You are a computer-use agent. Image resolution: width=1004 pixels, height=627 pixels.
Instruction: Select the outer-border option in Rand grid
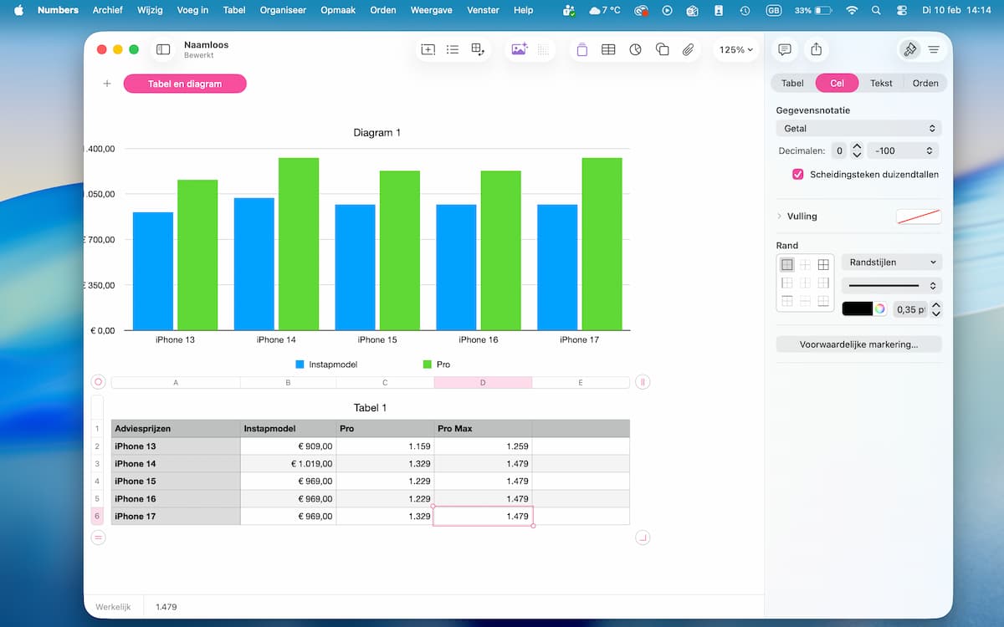point(787,265)
